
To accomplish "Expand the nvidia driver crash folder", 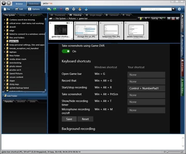I will coord(4,59).
